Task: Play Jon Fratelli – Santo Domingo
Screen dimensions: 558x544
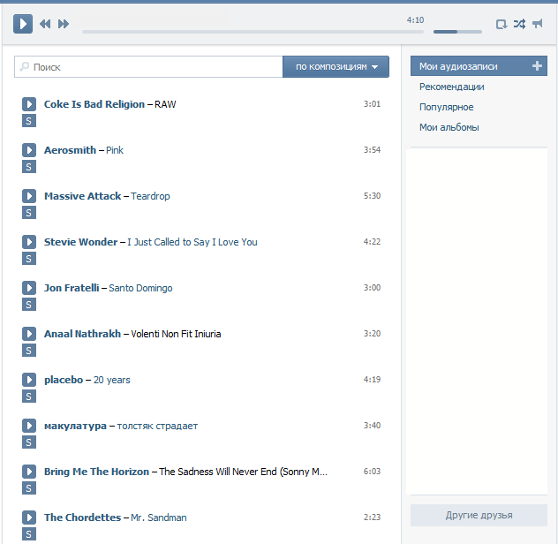Action: point(29,288)
